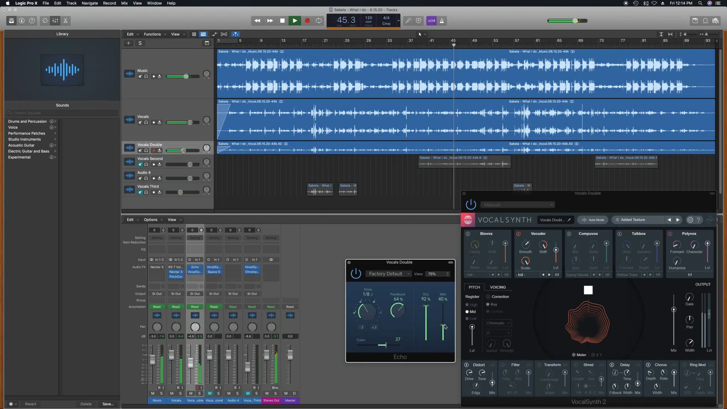Image resolution: width=727 pixels, height=409 pixels.
Task: Rewind the transport
Action: tap(257, 21)
